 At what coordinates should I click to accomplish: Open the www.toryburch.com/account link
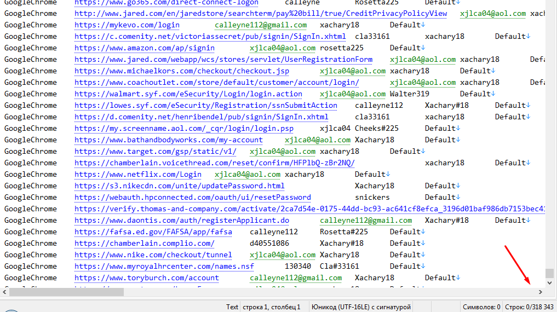[146, 278]
